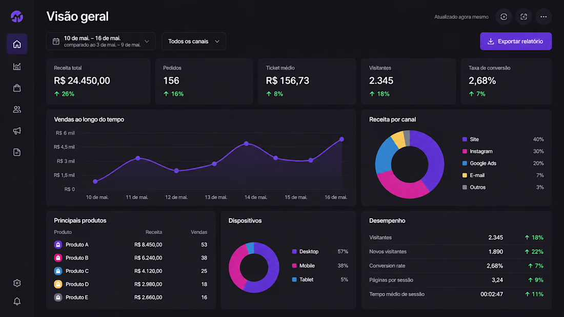Click the Páginas por sessão row label

click(391, 280)
